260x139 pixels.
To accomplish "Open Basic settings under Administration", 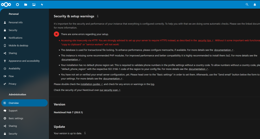I will (24, 118).
